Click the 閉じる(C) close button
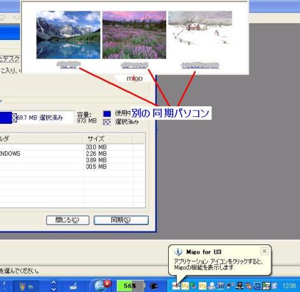 coord(67,220)
